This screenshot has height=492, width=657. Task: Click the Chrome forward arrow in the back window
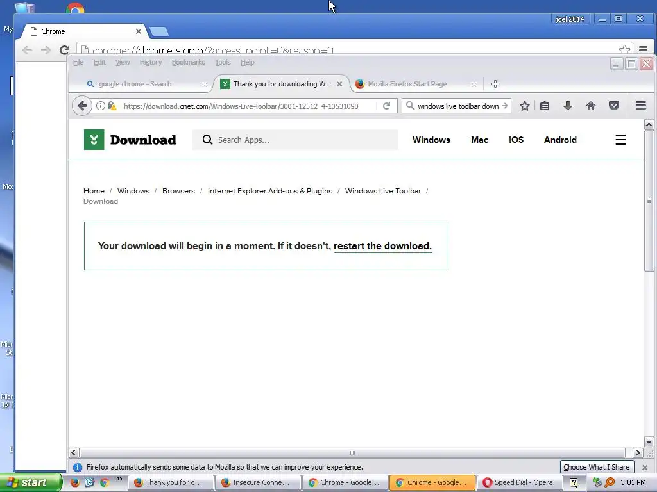tap(46, 50)
